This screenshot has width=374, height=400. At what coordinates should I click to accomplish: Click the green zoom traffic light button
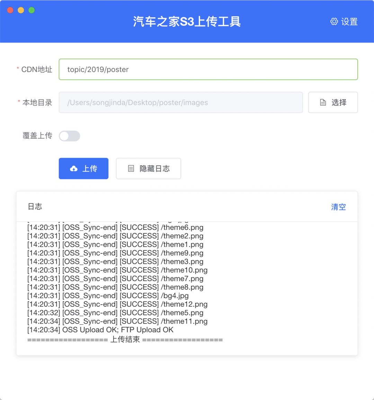tap(32, 11)
